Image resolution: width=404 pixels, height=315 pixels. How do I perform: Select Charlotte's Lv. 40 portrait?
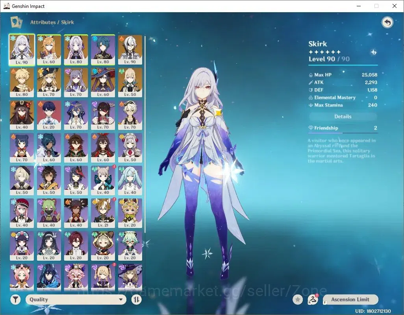[22, 213]
